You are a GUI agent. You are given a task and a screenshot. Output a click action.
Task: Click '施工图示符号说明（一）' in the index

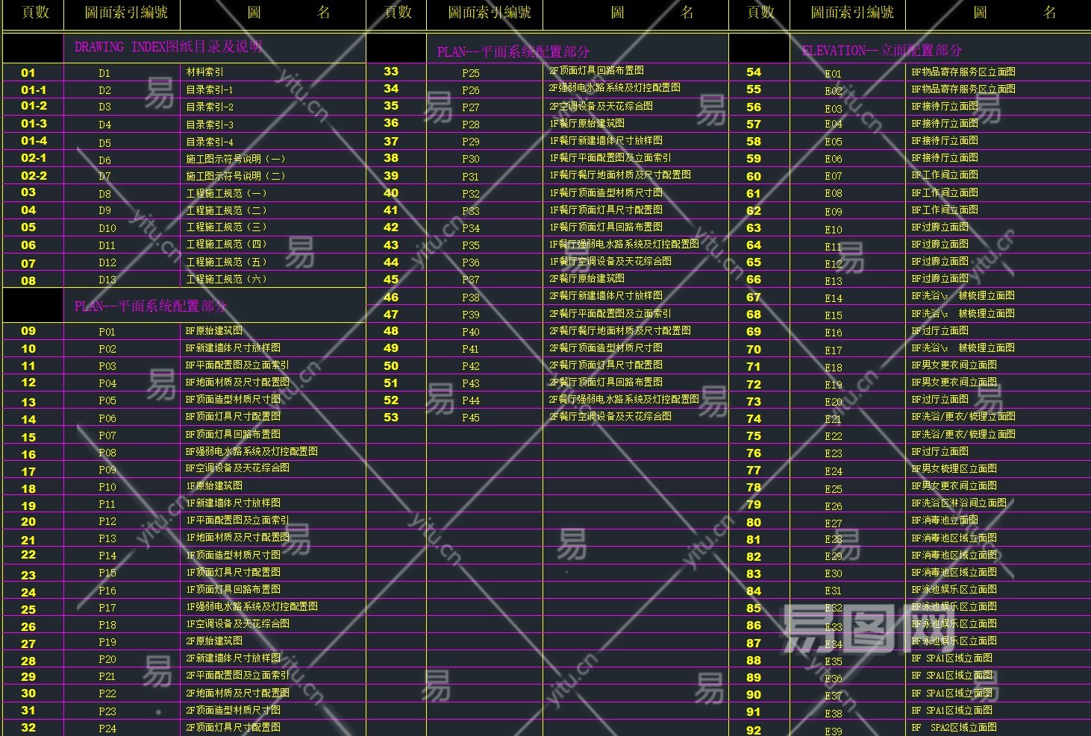(x=236, y=159)
